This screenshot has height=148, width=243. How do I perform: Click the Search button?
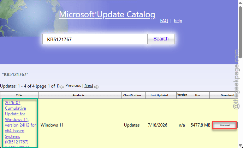(x=161, y=39)
